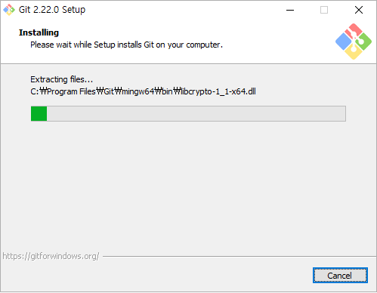Click the unfilled gray portion of progress bar
This screenshot has width=377, height=293.
196,114
